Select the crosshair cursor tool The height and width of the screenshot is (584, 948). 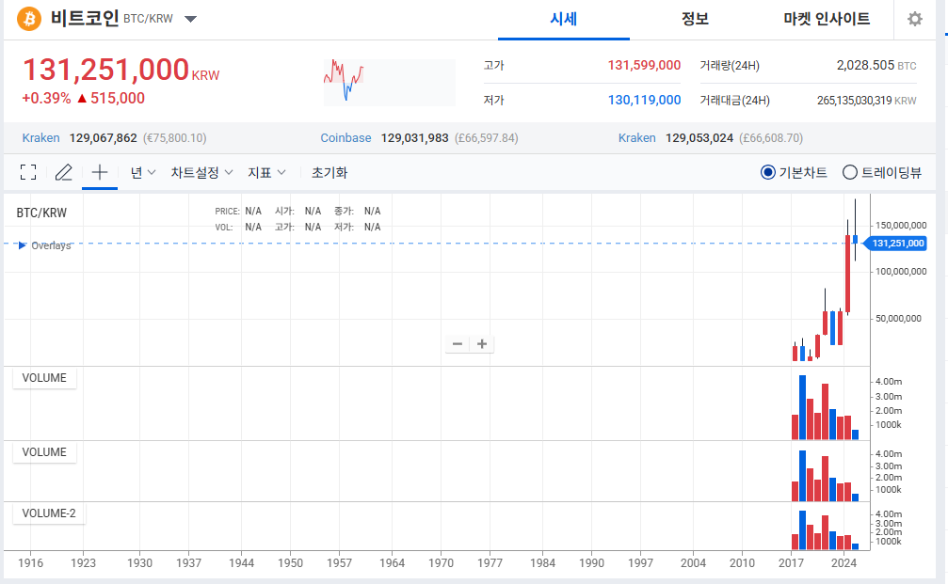click(x=99, y=172)
